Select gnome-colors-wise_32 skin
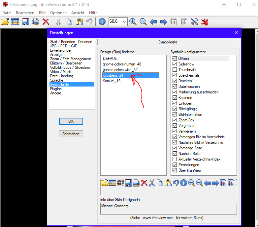Viewport: 258px width, 227px height. [120, 69]
